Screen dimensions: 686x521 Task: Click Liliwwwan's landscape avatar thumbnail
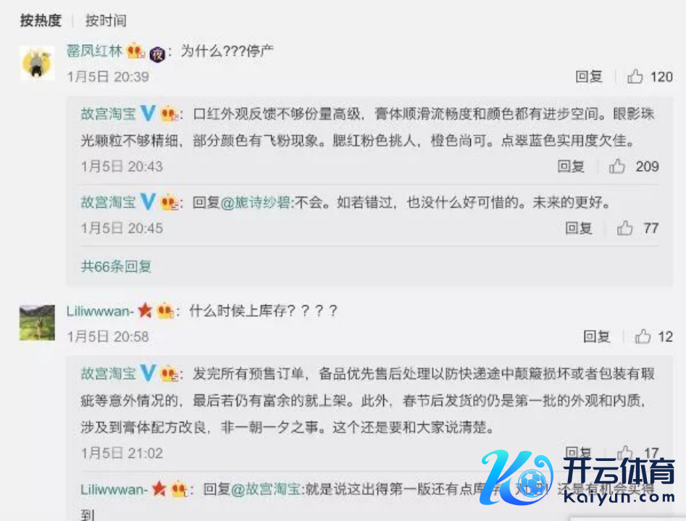point(37,323)
